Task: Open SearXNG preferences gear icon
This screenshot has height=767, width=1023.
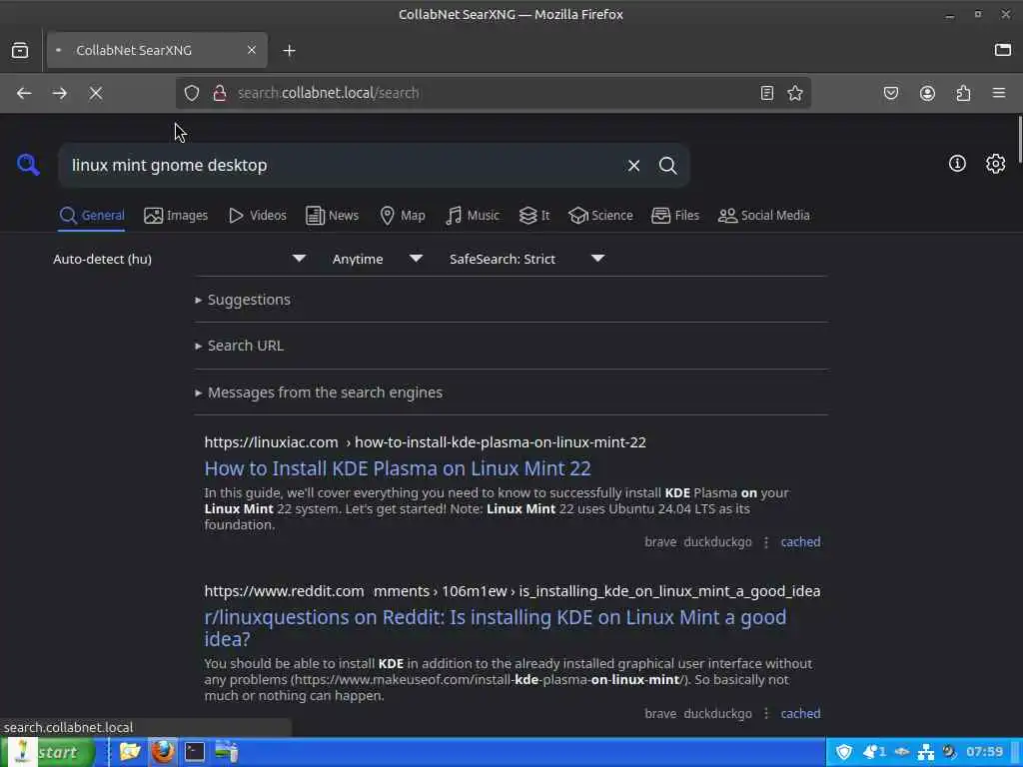Action: 995,163
